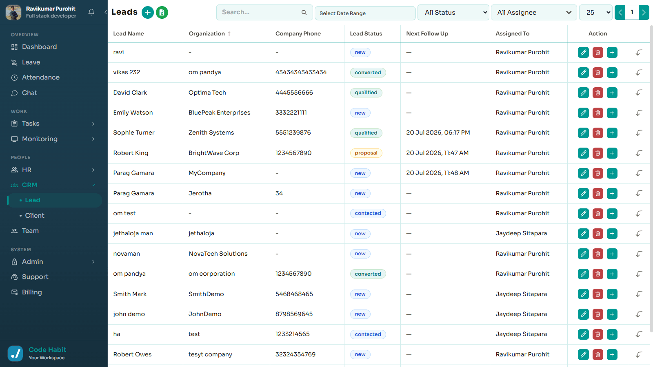Click plus action for David Clark row
Viewport: 653px width, 367px height.
[612, 93]
